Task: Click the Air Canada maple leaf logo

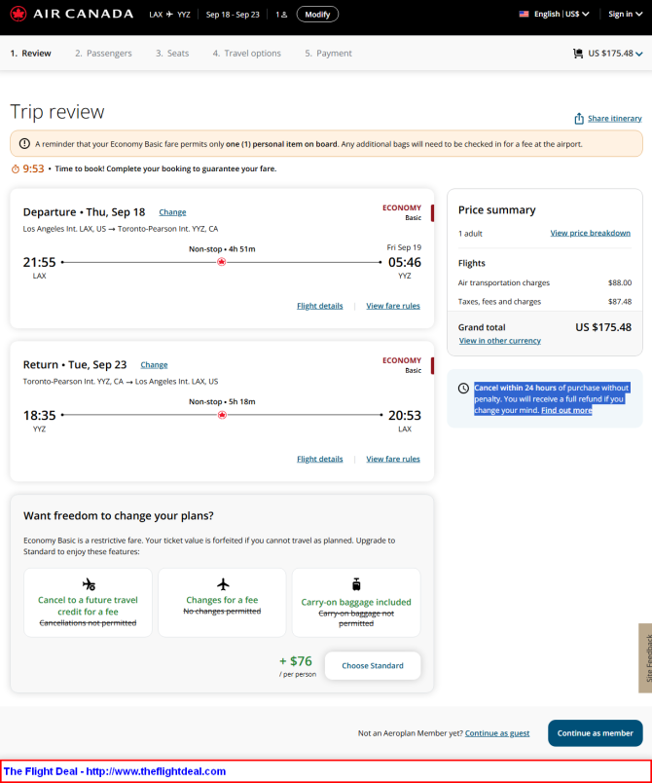Action: [18, 14]
